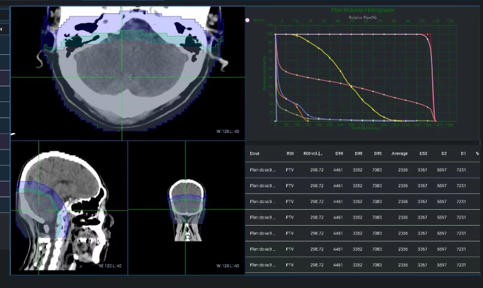Sort by the ROI vol. column header

[x=313, y=153]
